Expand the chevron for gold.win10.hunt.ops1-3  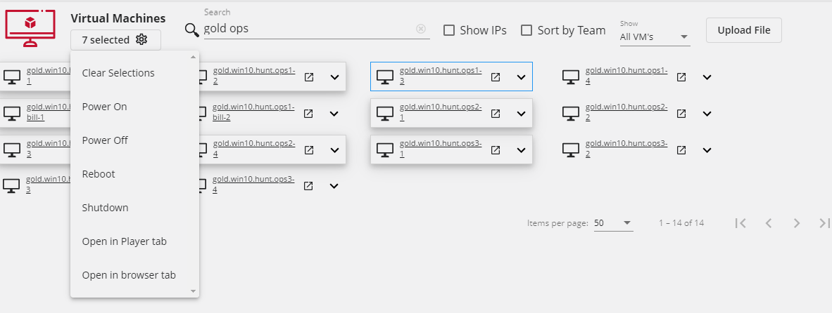(522, 76)
